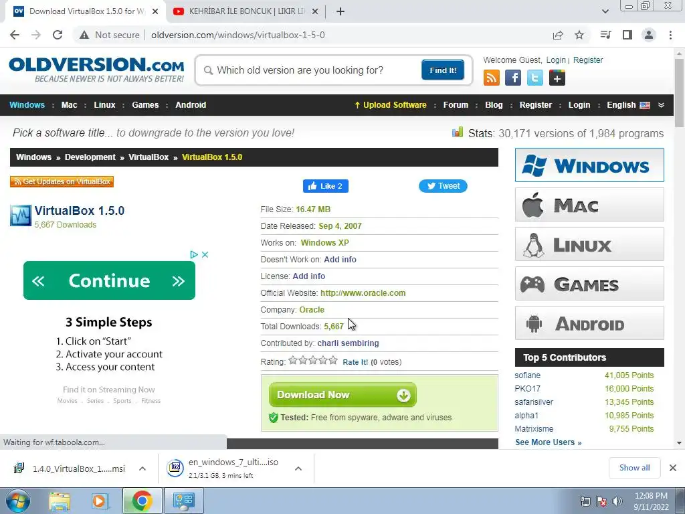
Task: Click the Development breadcrumb link
Action: [x=90, y=157]
